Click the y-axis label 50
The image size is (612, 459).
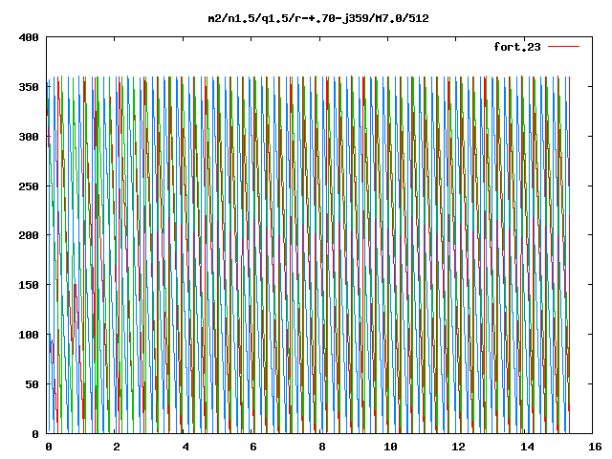(x=32, y=384)
